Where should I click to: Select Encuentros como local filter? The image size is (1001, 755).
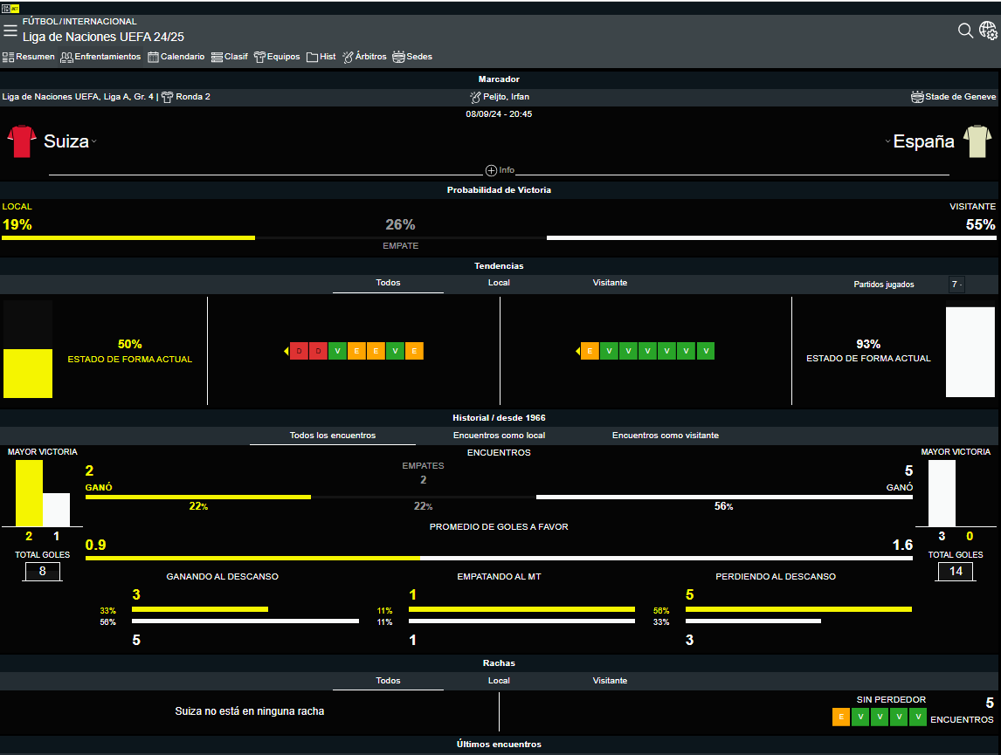click(499, 435)
